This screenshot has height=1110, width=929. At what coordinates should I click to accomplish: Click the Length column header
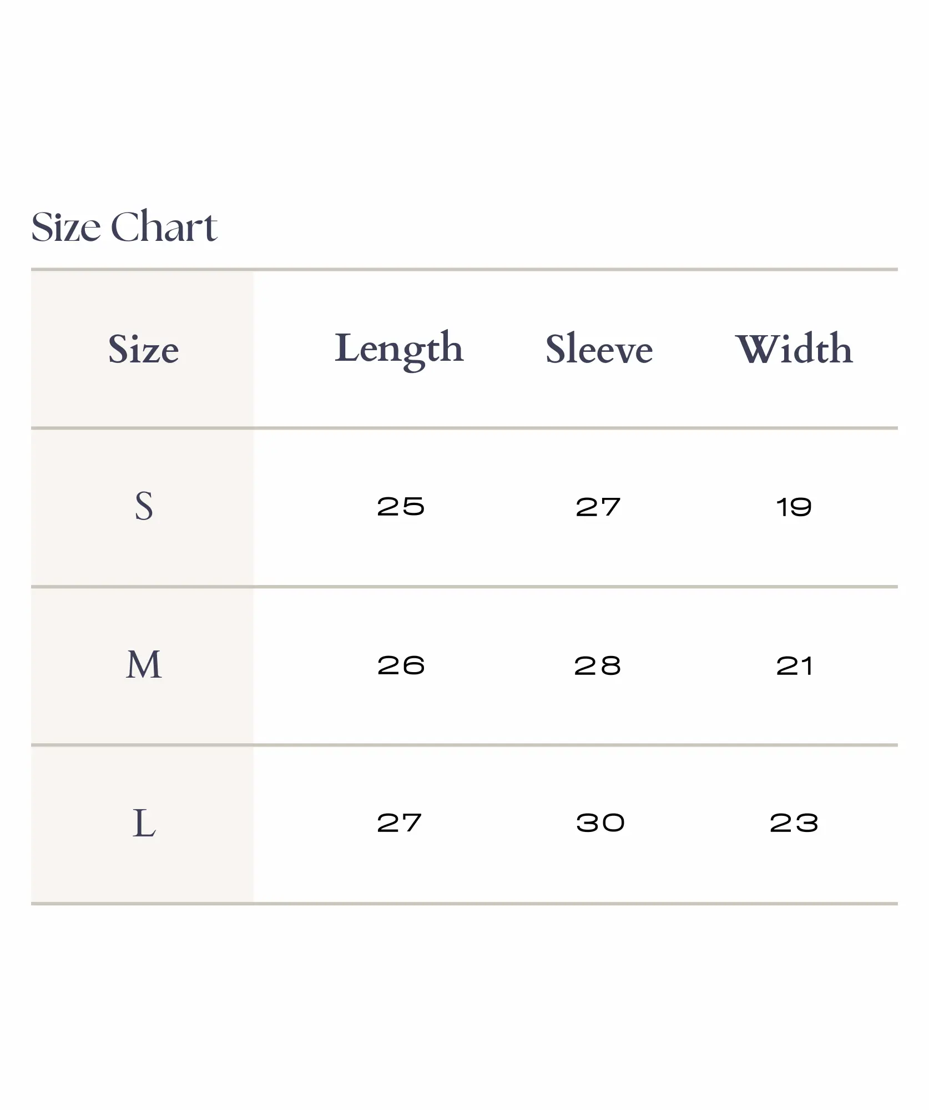pyautogui.click(x=399, y=349)
